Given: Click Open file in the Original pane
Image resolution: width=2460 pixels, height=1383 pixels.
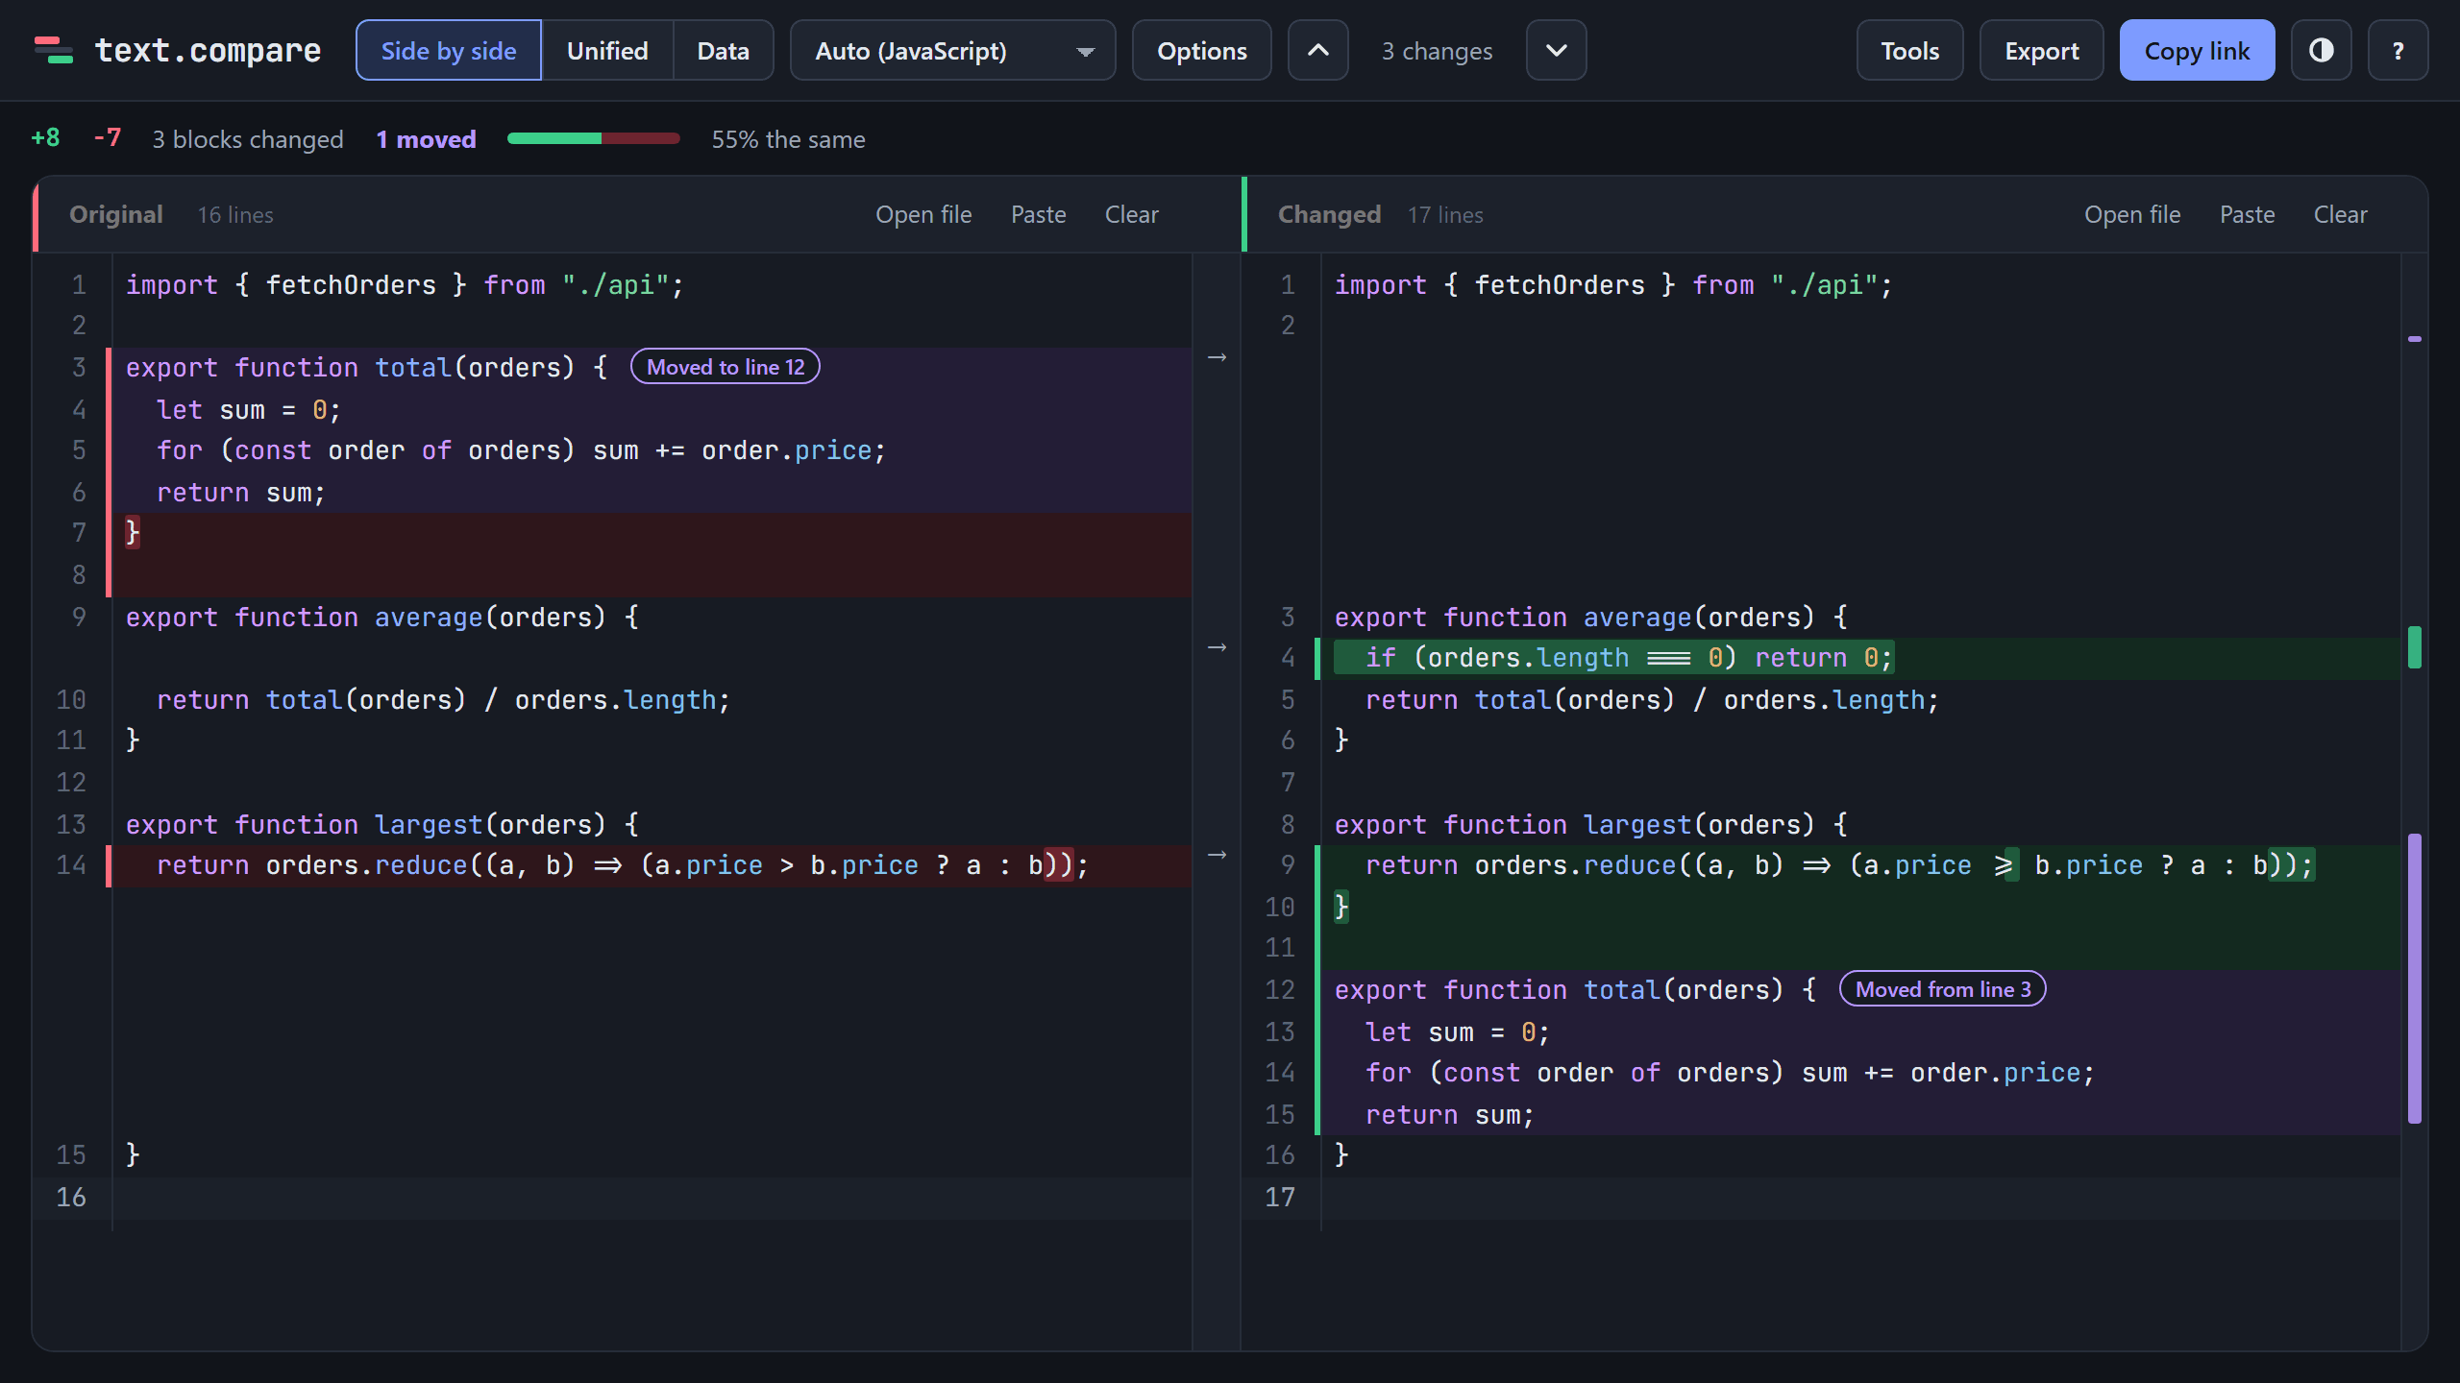Looking at the screenshot, I should (x=923, y=214).
